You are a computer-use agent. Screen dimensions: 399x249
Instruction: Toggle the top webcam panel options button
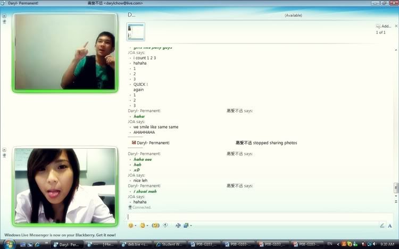[4, 16]
